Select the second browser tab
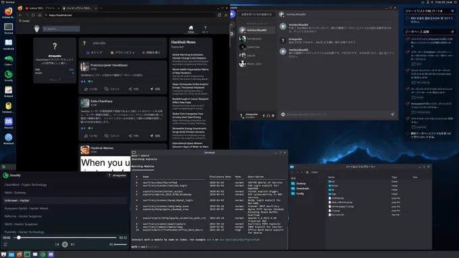This screenshot has width=459, height=258. pyautogui.click(x=78, y=8)
